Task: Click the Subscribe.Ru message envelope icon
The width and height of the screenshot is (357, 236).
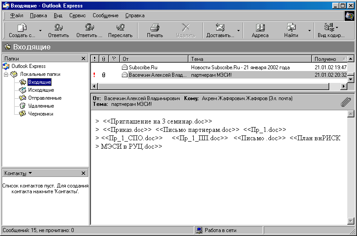Action: 124,67
